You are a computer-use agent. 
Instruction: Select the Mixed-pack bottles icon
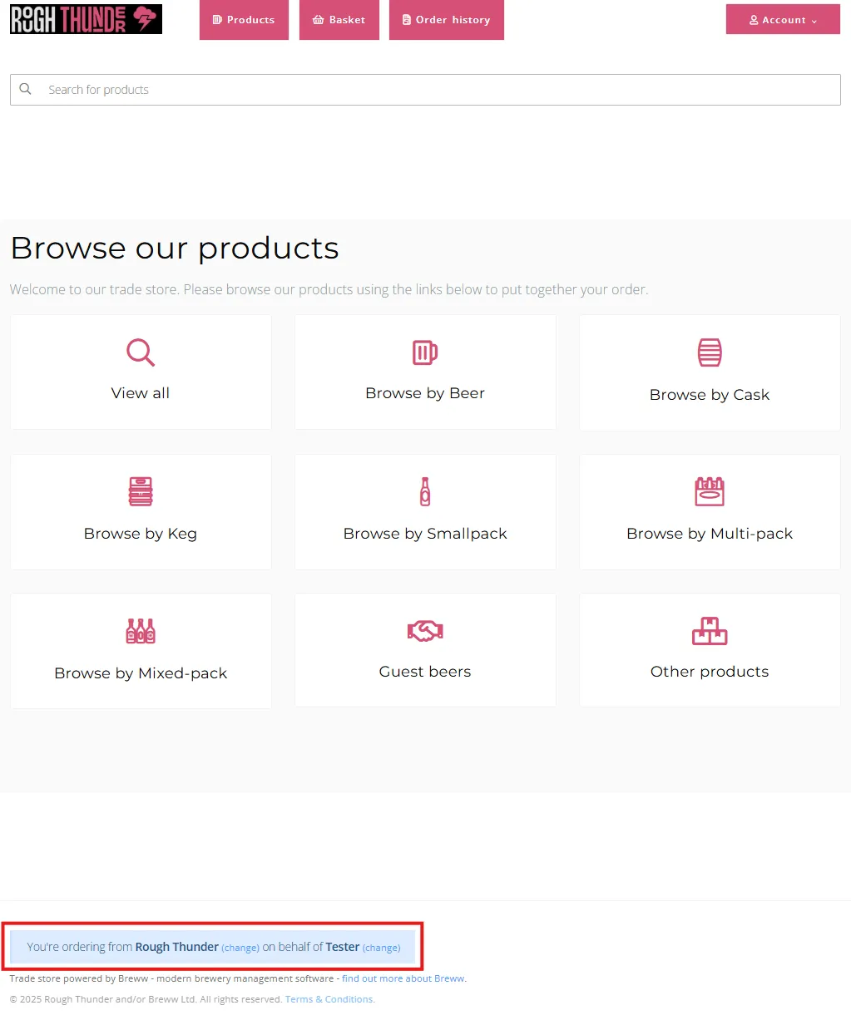pyautogui.click(x=141, y=632)
